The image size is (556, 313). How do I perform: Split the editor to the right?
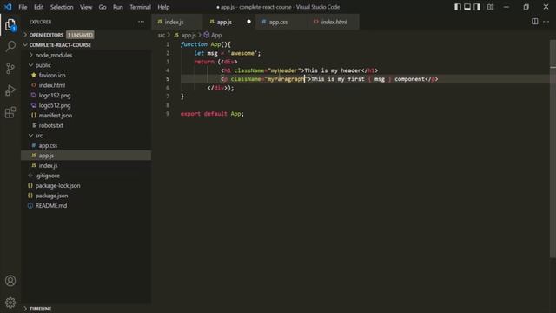pos(535,22)
